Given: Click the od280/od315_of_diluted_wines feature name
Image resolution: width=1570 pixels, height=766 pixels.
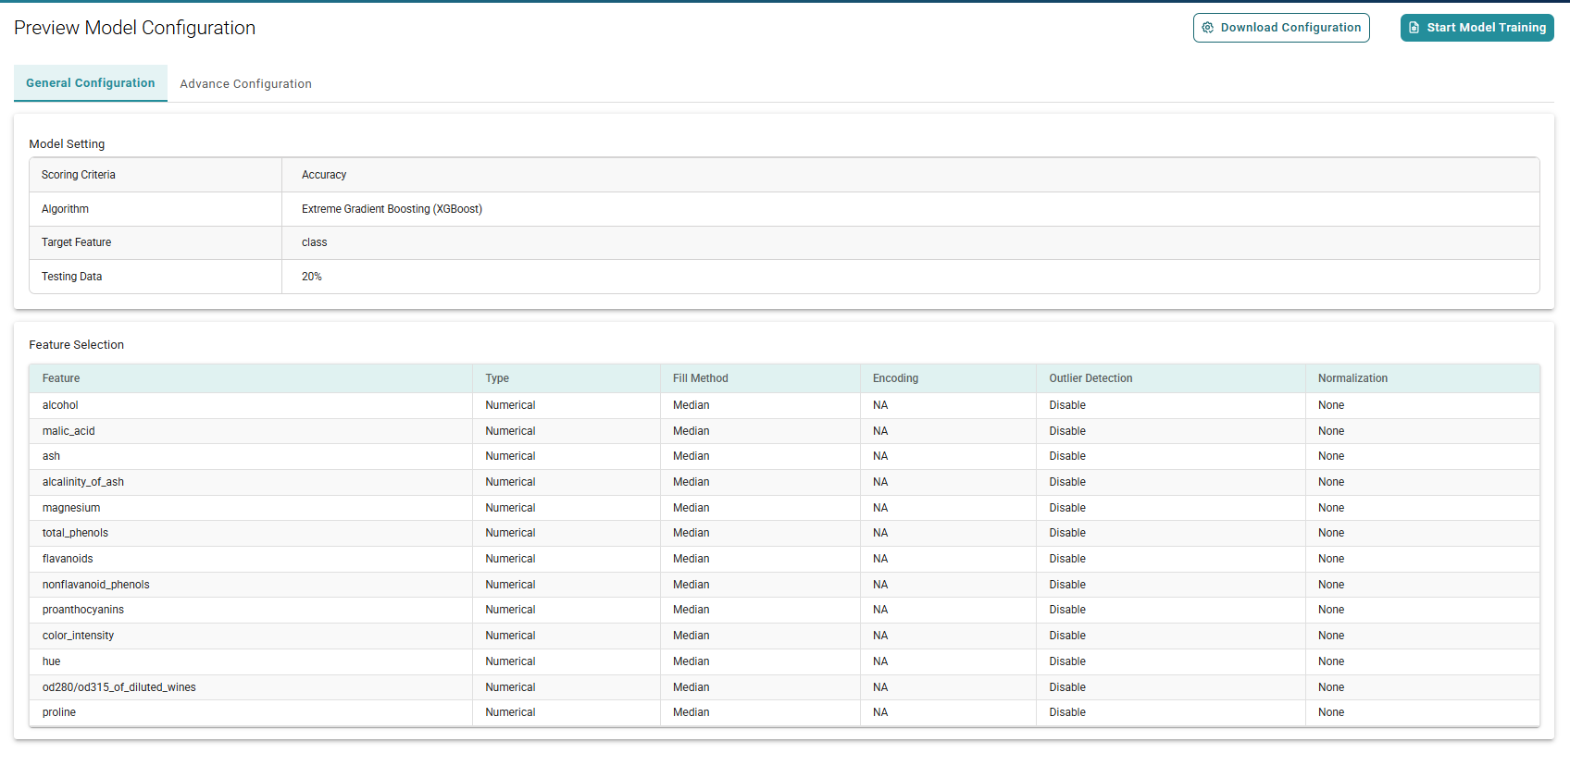Looking at the screenshot, I should [x=118, y=687].
